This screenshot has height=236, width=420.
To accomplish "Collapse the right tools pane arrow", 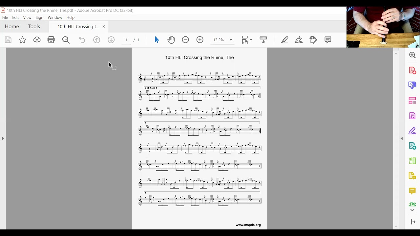I will click(x=402, y=138).
